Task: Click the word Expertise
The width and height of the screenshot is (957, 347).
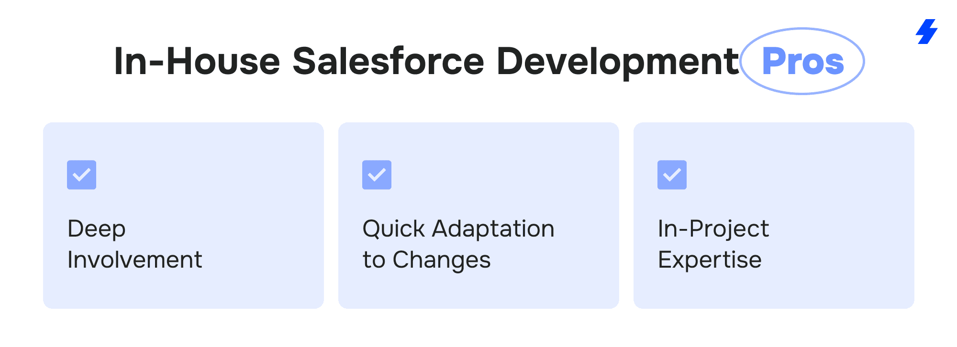Action: click(710, 260)
